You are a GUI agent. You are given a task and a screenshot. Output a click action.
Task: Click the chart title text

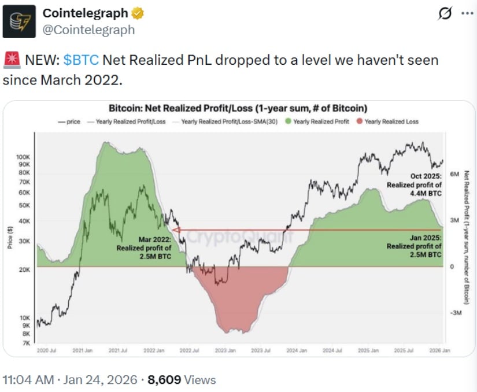tap(238, 109)
